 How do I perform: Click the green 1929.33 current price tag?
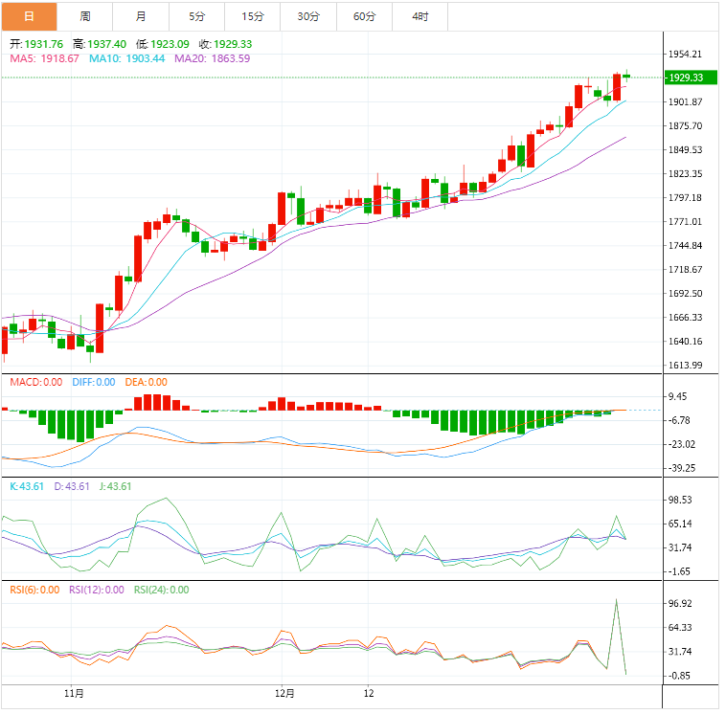pyautogui.click(x=685, y=78)
